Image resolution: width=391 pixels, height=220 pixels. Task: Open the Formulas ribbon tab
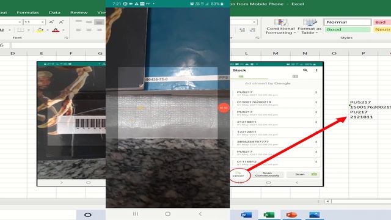tap(27, 12)
